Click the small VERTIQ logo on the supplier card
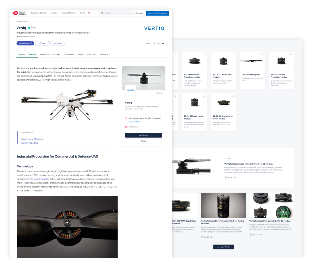 tap(130, 90)
